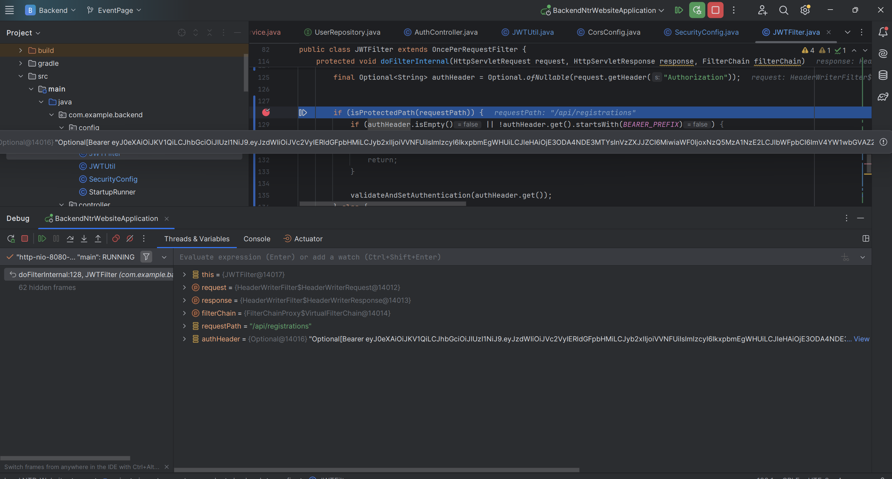Rerun BackendNtrWebsiteApplication from the debug toolbar
Screen dimensions: 892x479
(x=11, y=238)
